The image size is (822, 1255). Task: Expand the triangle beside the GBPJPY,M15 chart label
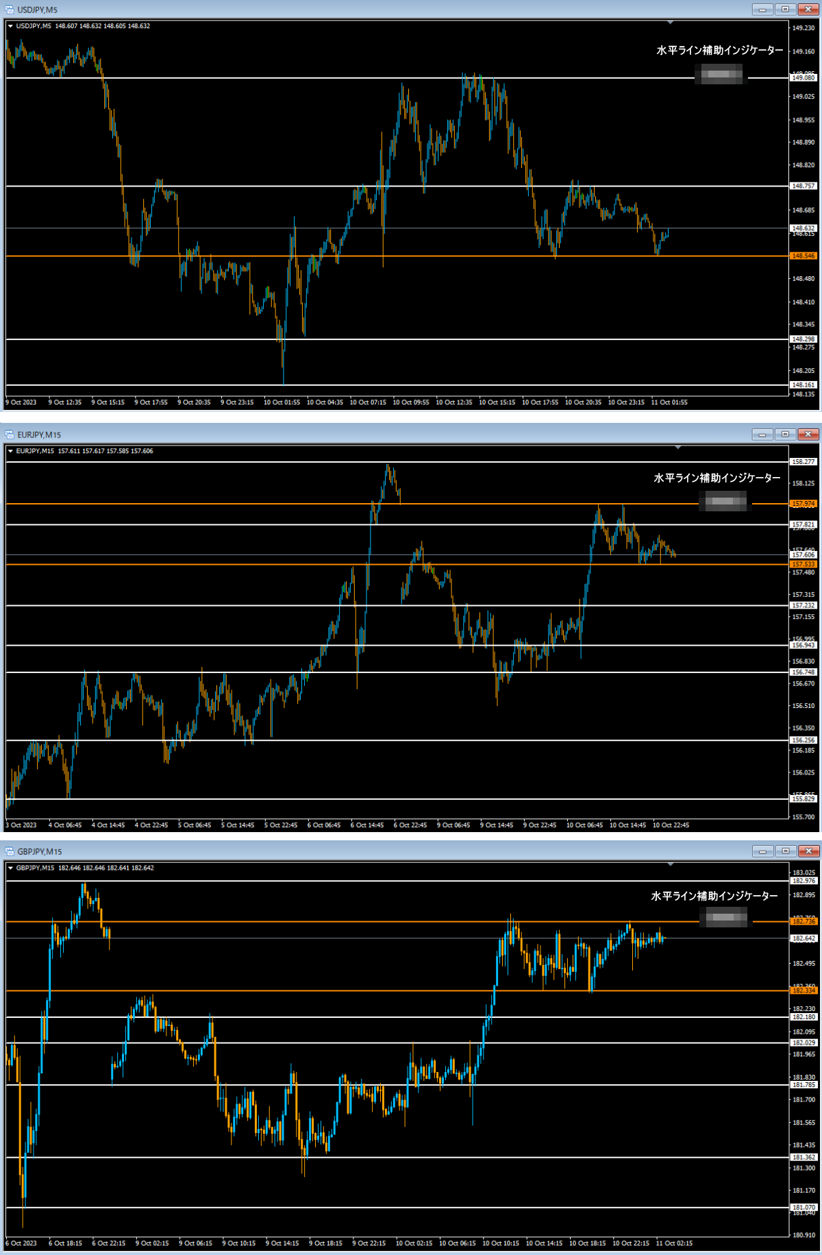coord(10,868)
